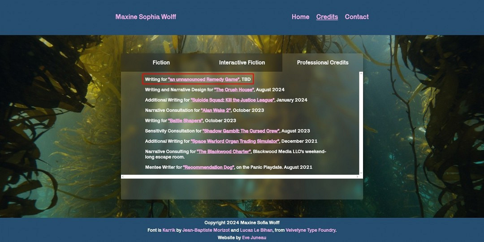Switch to the Interactive Fiction tab
Screen dimensions: 484x242
(x=242, y=63)
